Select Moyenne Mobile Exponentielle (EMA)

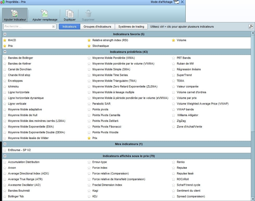click(31, 127)
